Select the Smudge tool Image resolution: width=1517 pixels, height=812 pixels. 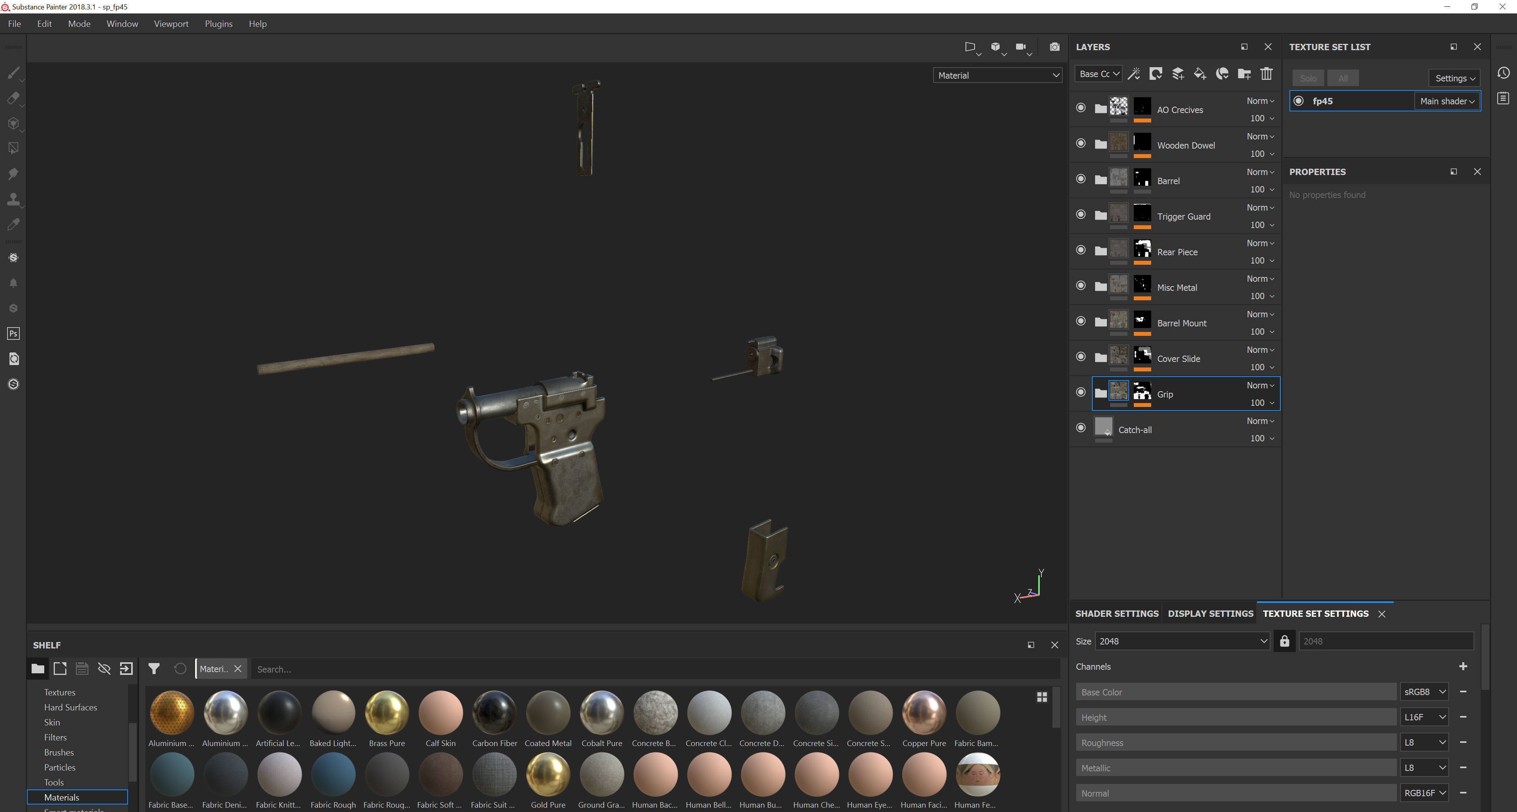click(x=13, y=174)
